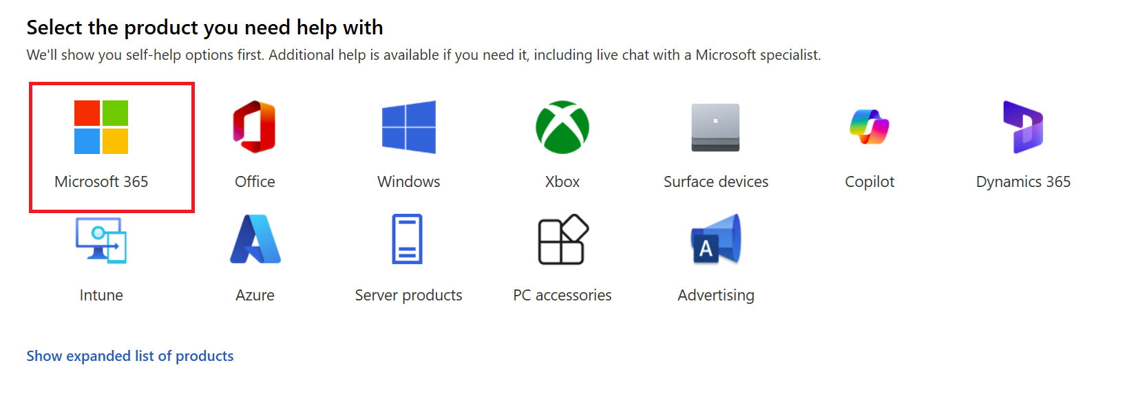The height and width of the screenshot is (418, 1138).
Task: Click the 'Intune' label text
Action: tap(101, 295)
